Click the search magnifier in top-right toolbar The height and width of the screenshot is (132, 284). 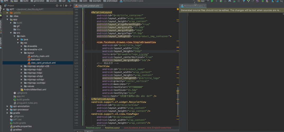coord(281,1)
